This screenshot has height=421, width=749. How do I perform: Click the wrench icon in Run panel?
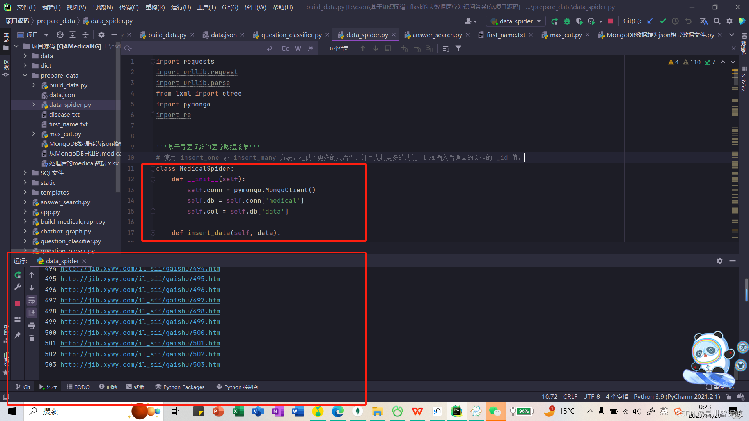click(18, 287)
